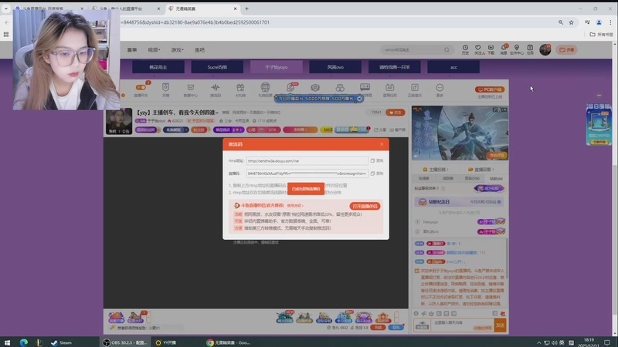Viewport: 618px width, 347px height.
Task: Click the chat panel vertical scrollbar
Action: (507, 258)
